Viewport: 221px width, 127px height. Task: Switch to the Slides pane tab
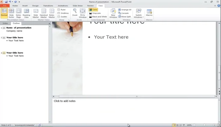click(x=5, y=23)
